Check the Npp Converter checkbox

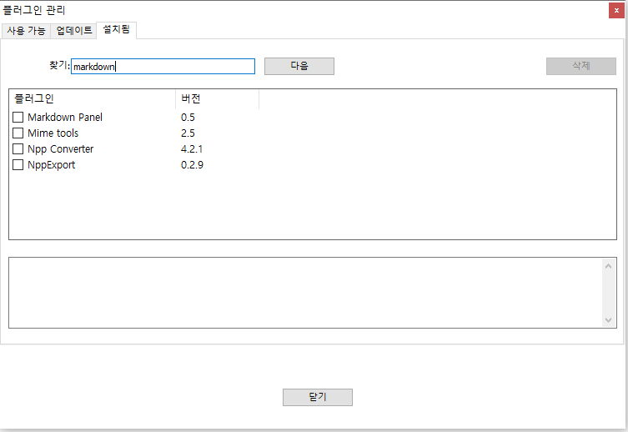pyautogui.click(x=18, y=149)
